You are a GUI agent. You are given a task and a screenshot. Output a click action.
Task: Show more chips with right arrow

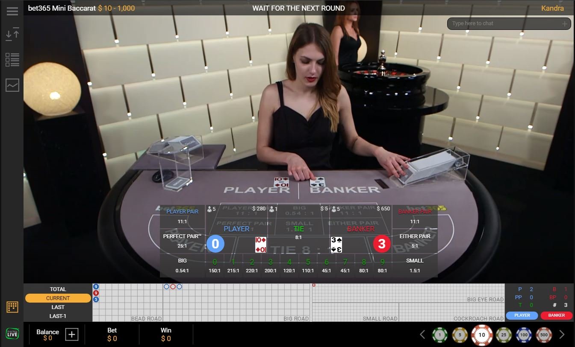pyautogui.click(x=562, y=335)
